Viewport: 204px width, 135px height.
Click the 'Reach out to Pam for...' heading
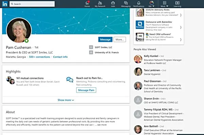89,78
